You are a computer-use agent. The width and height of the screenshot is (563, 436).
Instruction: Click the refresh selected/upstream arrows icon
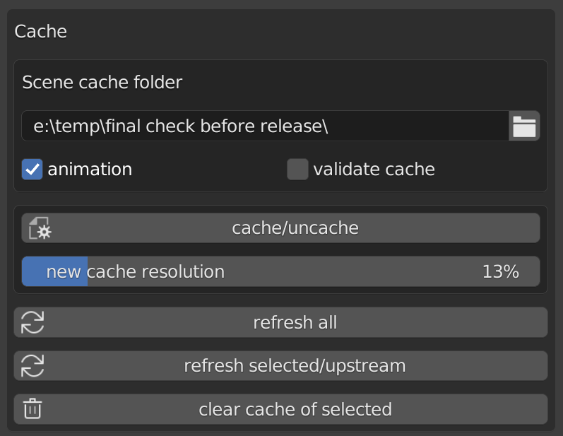coord(32,366)
